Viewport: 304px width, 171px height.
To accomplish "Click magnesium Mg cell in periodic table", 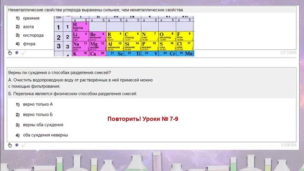I will point(98,46).
